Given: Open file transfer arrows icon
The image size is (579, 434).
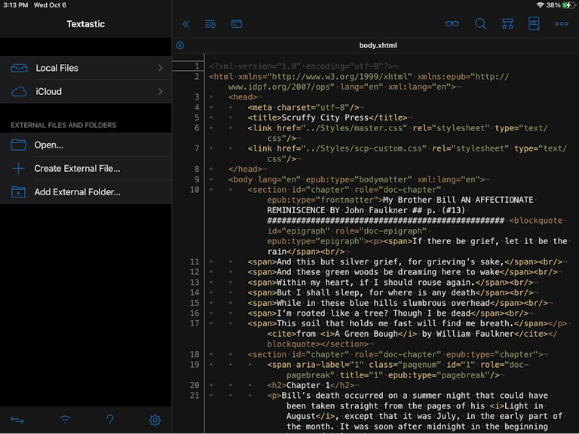Looking at the screenshot, I should 17,420.
